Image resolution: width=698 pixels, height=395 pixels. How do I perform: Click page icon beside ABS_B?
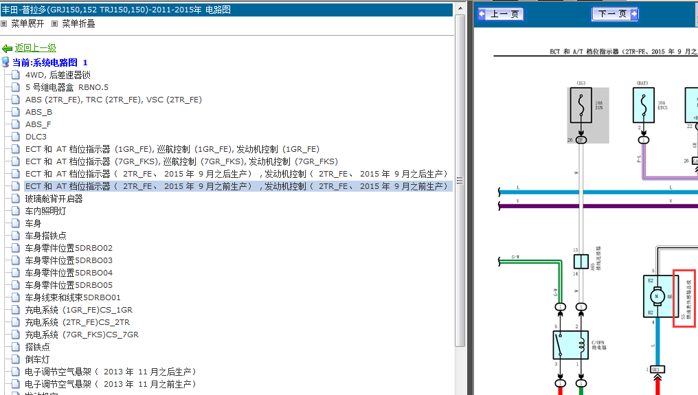tap(16, 112)
